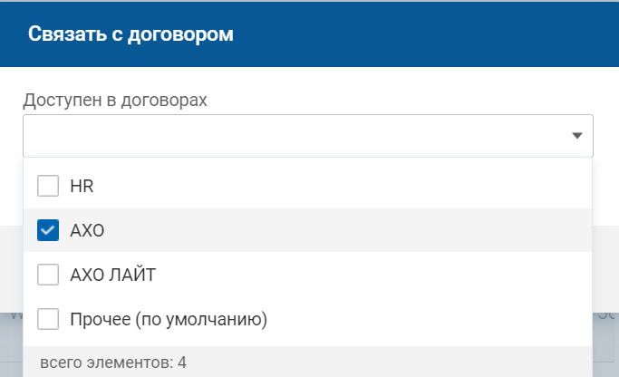The image size is (619, 377).
Task: Select the "HR" option text
Action: tap(82, 187)
